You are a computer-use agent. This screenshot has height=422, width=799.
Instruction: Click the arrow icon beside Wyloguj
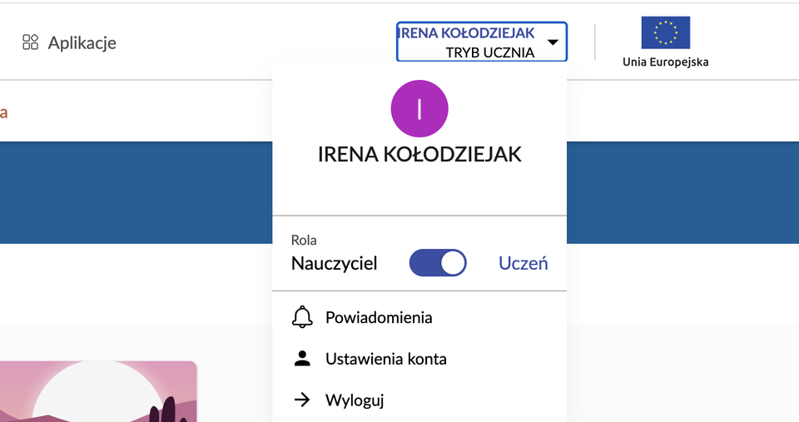click(x=302, y=400)
